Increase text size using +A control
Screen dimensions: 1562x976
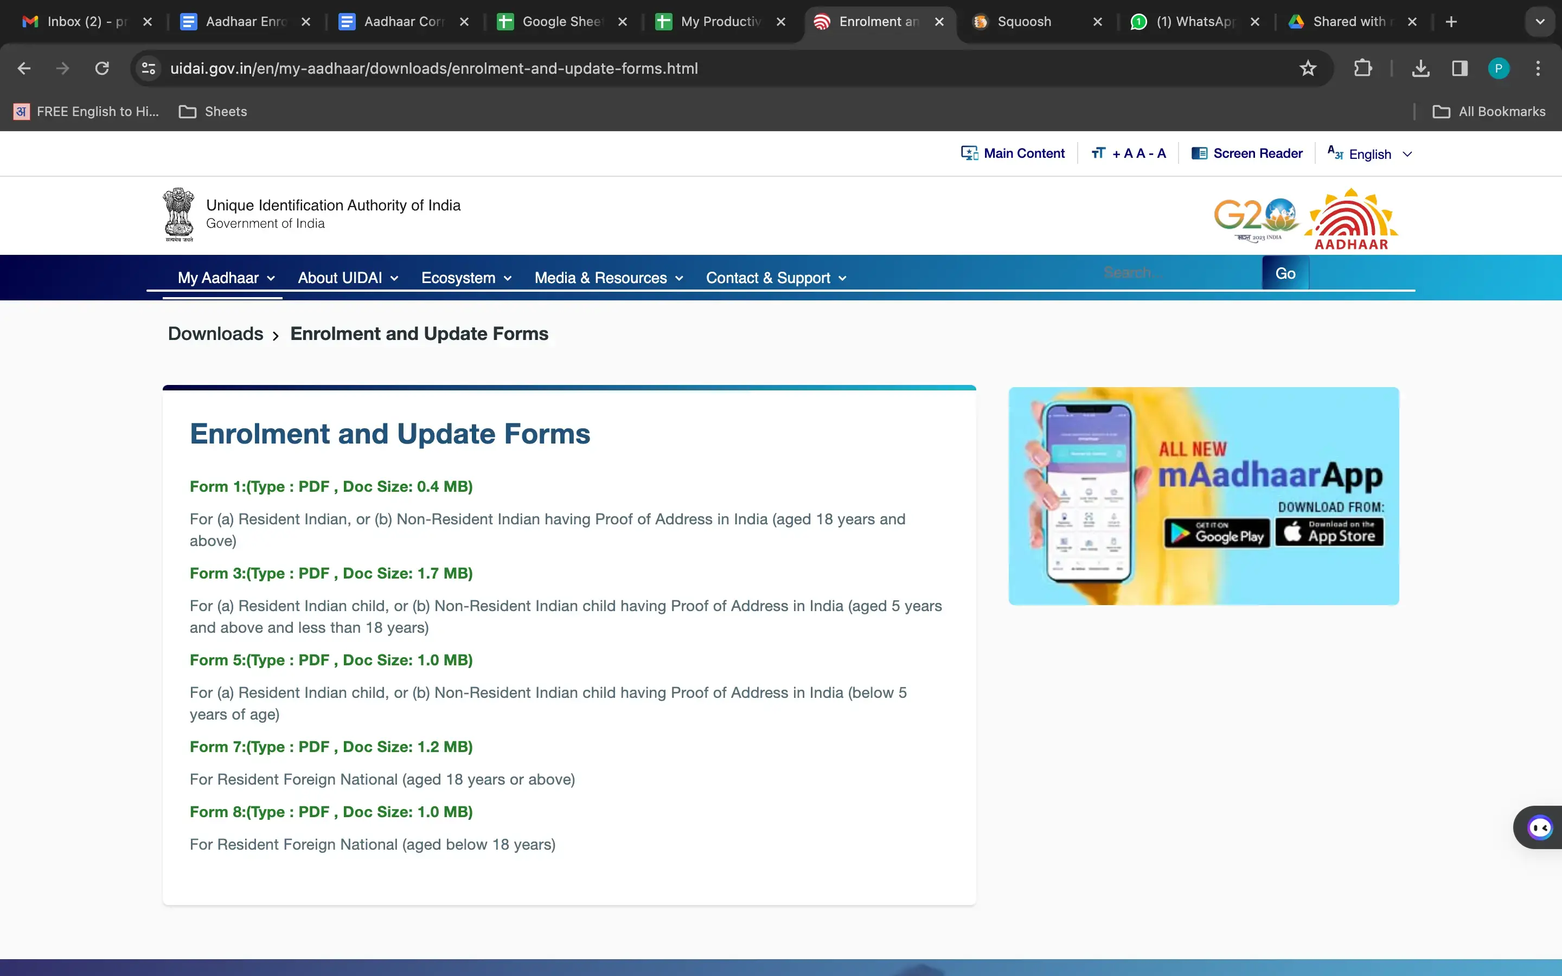tap(1124, 153)
